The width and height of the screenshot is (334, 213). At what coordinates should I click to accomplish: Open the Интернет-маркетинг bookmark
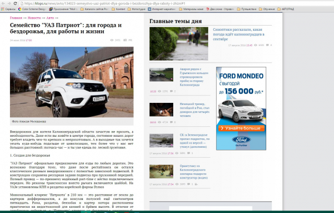pos(162,9)
